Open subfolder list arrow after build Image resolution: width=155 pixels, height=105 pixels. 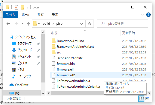pos(53,24)
